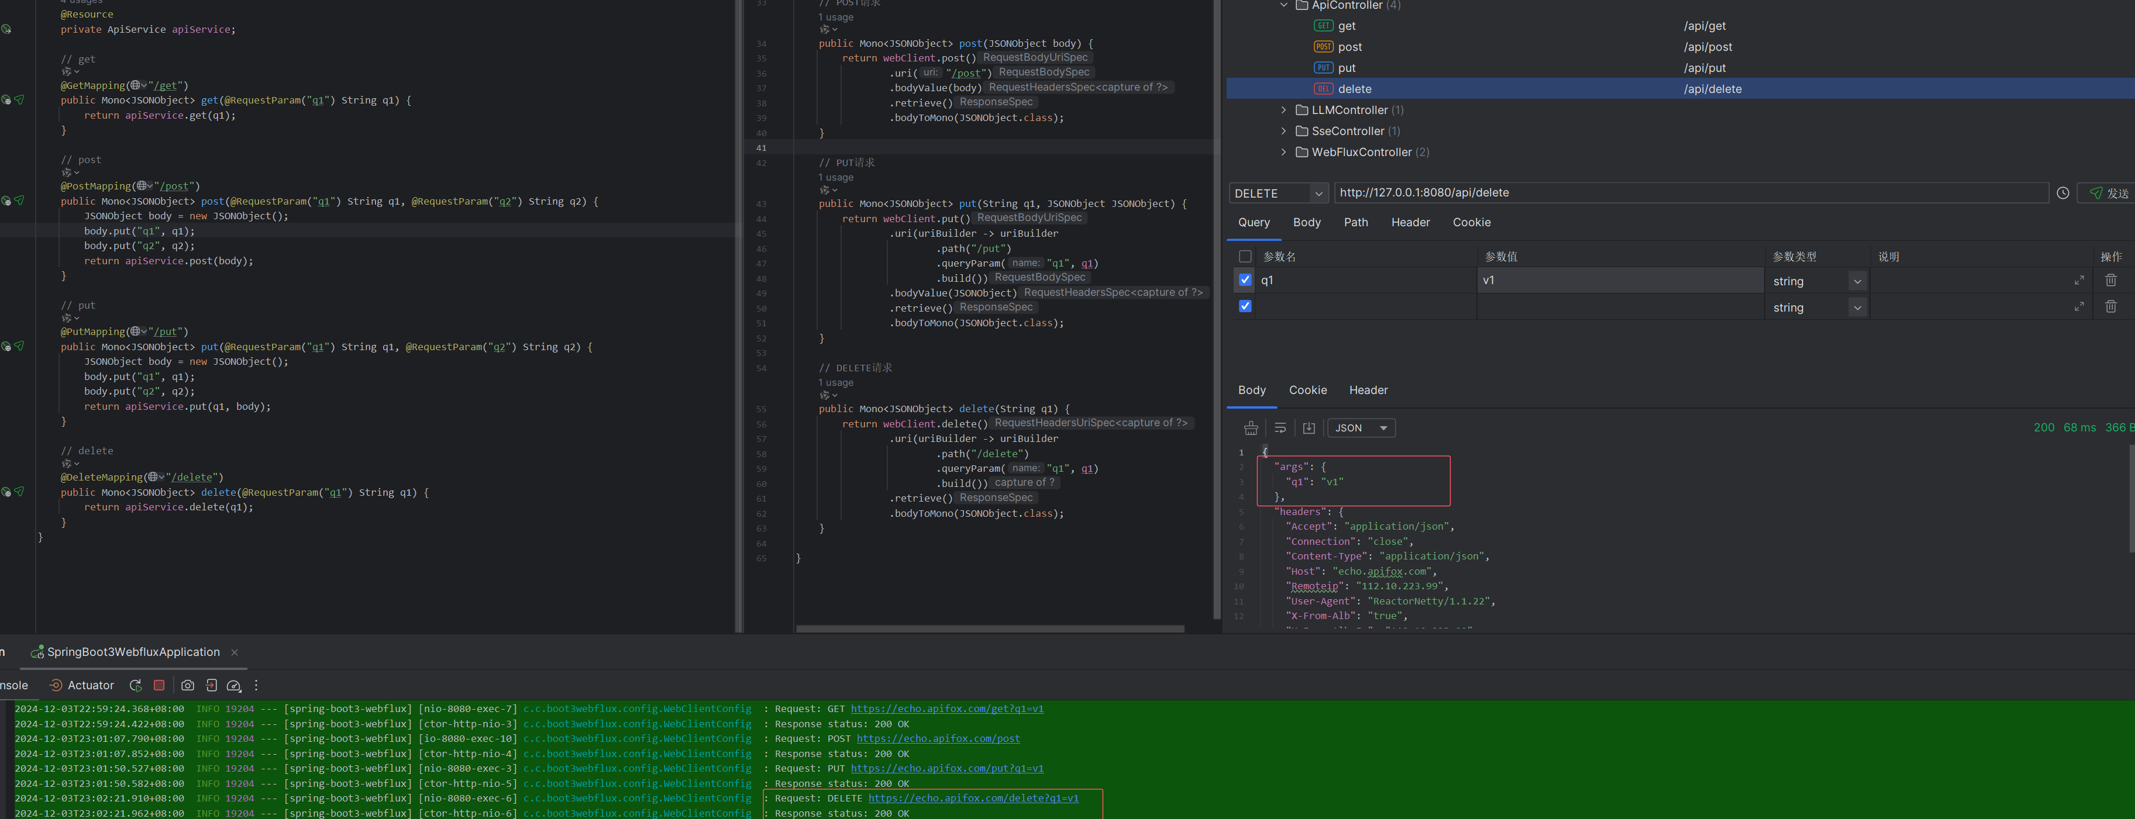This screenshot has height=819, width=2135.
Task: Stop the SpringBoot3WebfluxApplication with the red square
Action: coord(159,685)
